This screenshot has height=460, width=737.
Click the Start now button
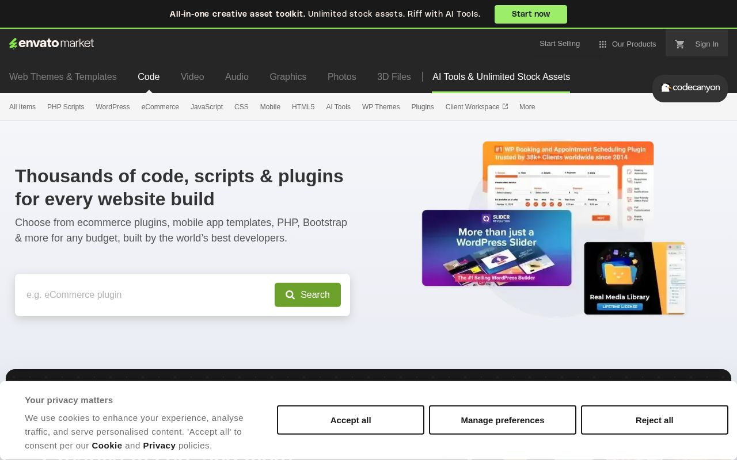[531, 14]
